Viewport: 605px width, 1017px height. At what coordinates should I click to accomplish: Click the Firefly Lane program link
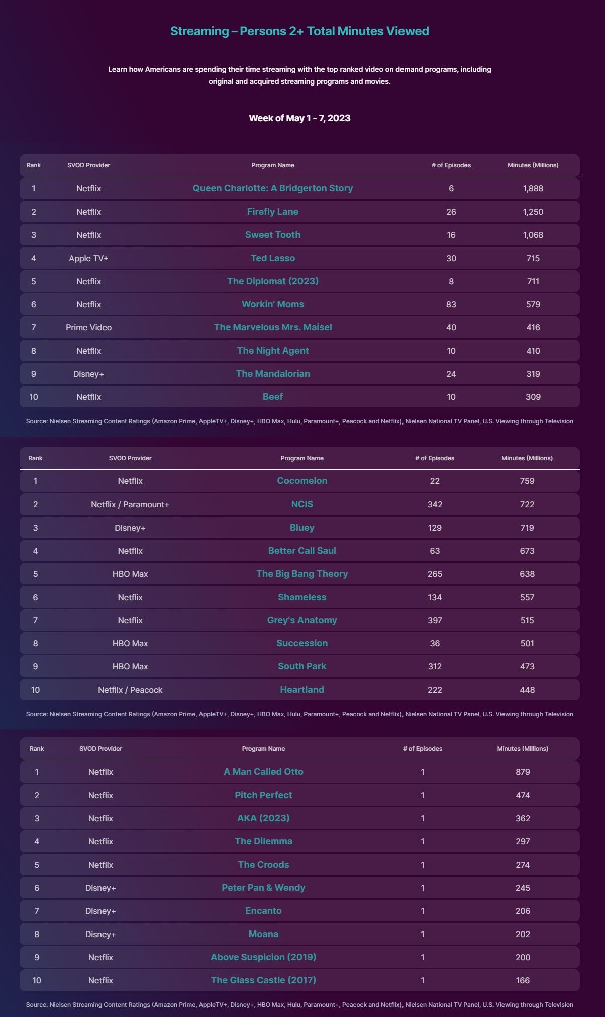tap(273, 212)
